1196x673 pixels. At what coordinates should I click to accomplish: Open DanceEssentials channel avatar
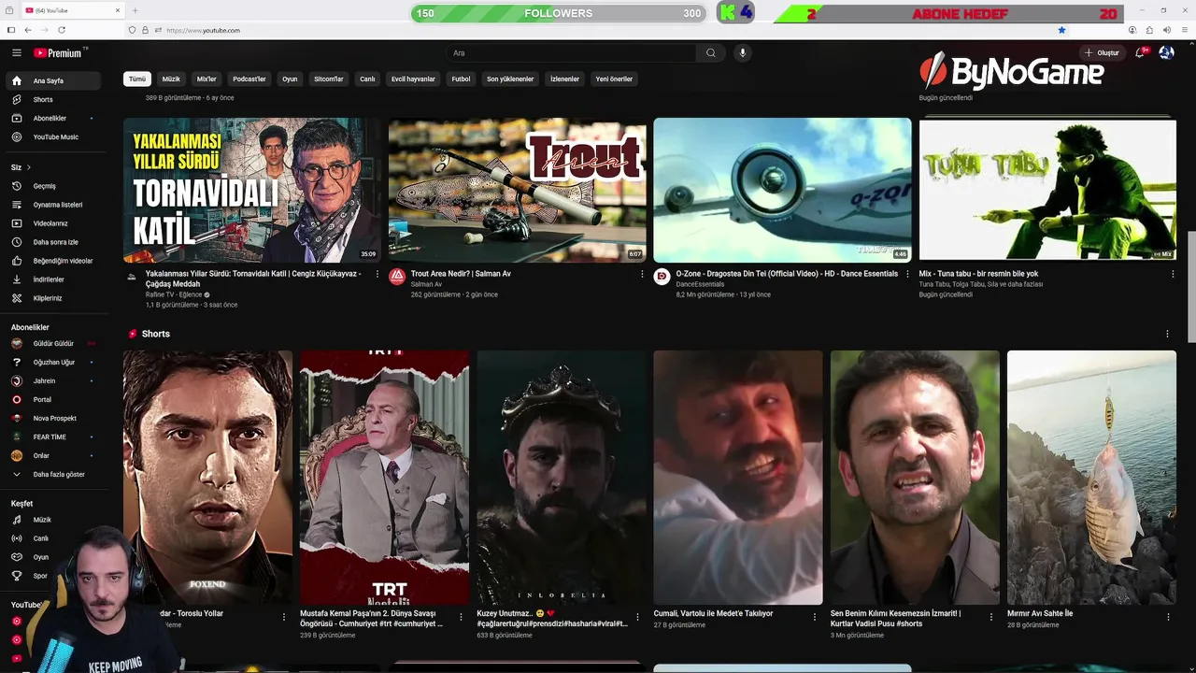662,277
